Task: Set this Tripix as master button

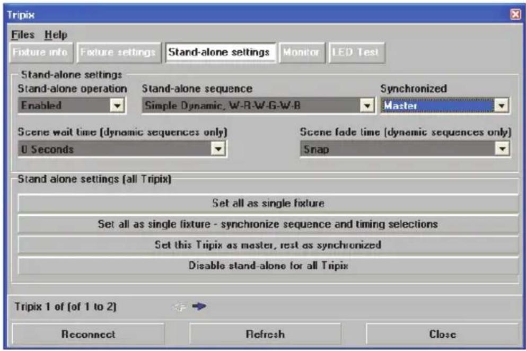Action: [x=268, y=244]
